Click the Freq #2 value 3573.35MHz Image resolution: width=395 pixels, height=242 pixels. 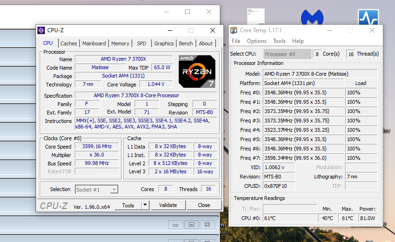[x=303, y=111]
